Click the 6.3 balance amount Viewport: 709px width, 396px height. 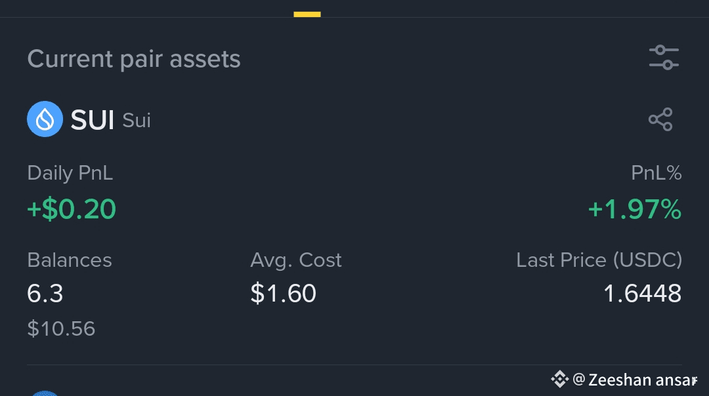(45, 294)
